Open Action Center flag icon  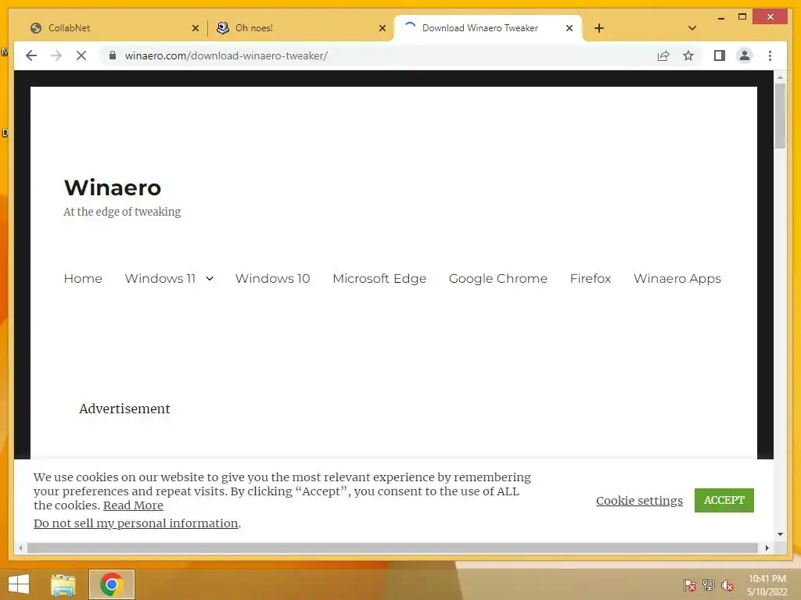tap(690, 584)
